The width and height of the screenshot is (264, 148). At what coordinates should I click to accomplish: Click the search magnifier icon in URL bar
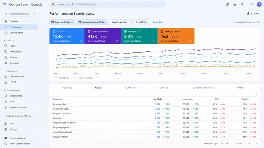click(53, 4)
